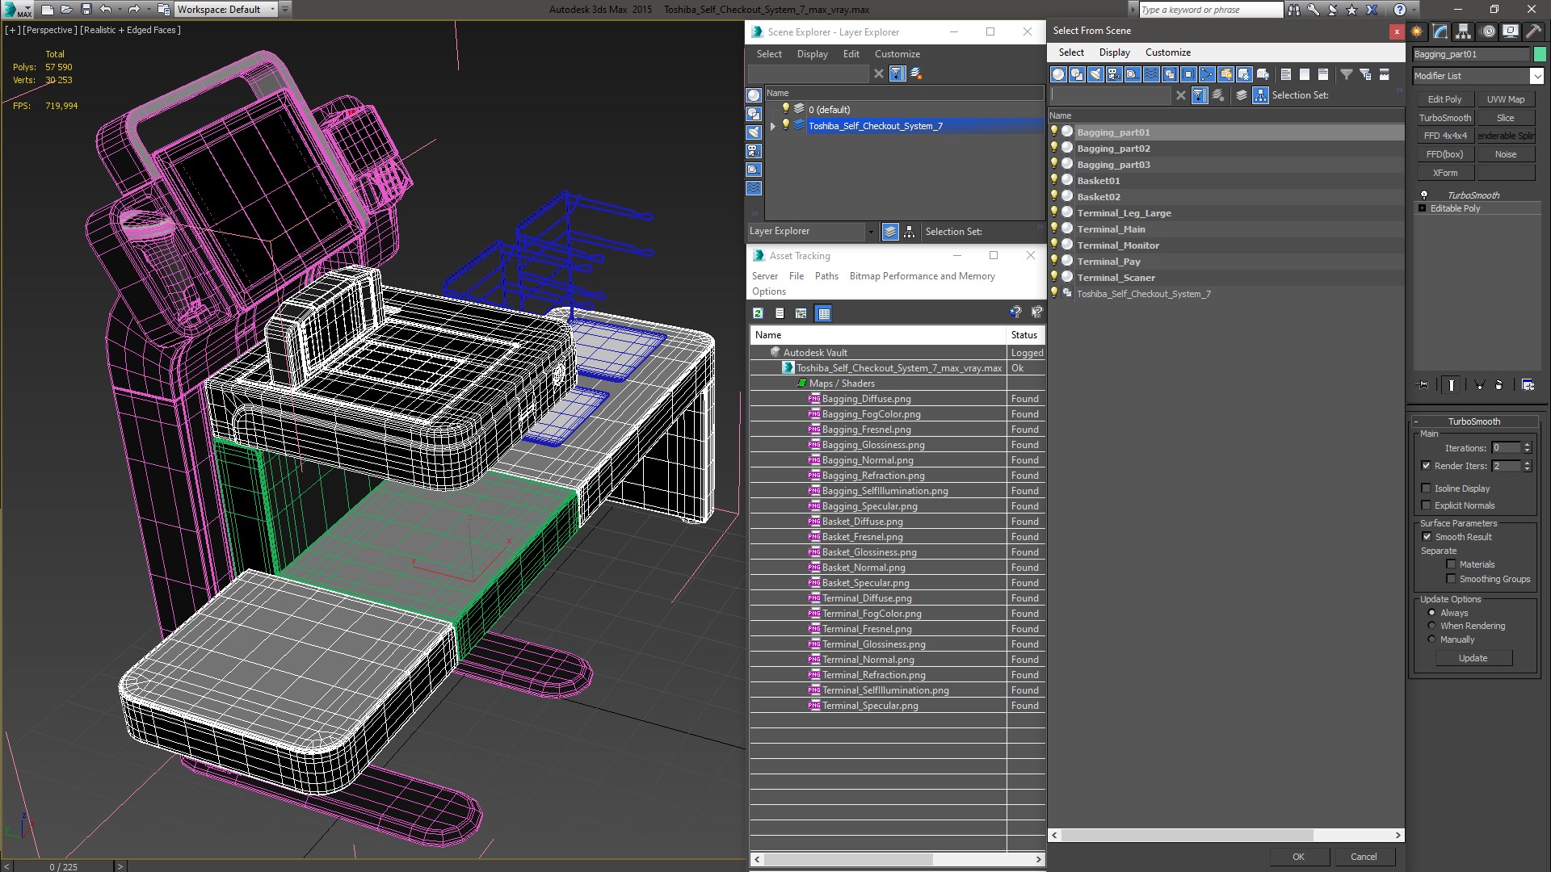Enable Isoline Display checkbox

pos(1426,488)
